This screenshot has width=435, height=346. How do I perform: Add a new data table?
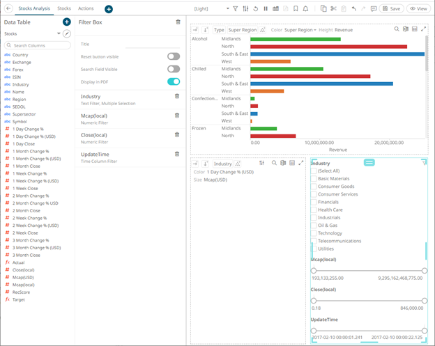point(67,22)
